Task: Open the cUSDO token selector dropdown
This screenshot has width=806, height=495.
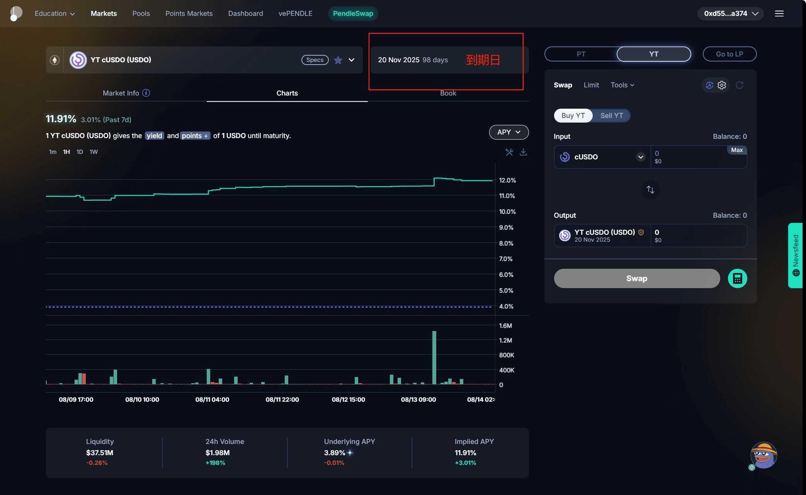Action: 640,157
